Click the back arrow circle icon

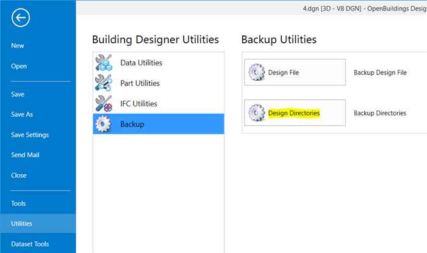(21, 18)
